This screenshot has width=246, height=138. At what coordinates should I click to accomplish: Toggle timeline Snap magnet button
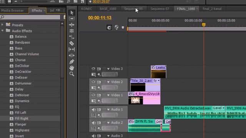pos(109,28)
